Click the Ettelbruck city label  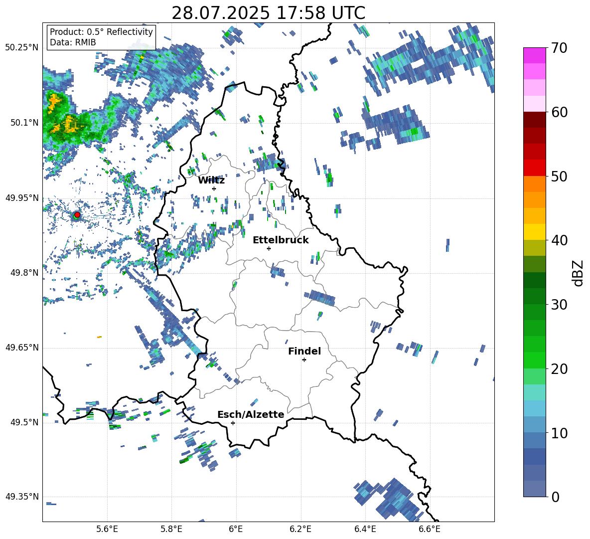coord(281,240)
